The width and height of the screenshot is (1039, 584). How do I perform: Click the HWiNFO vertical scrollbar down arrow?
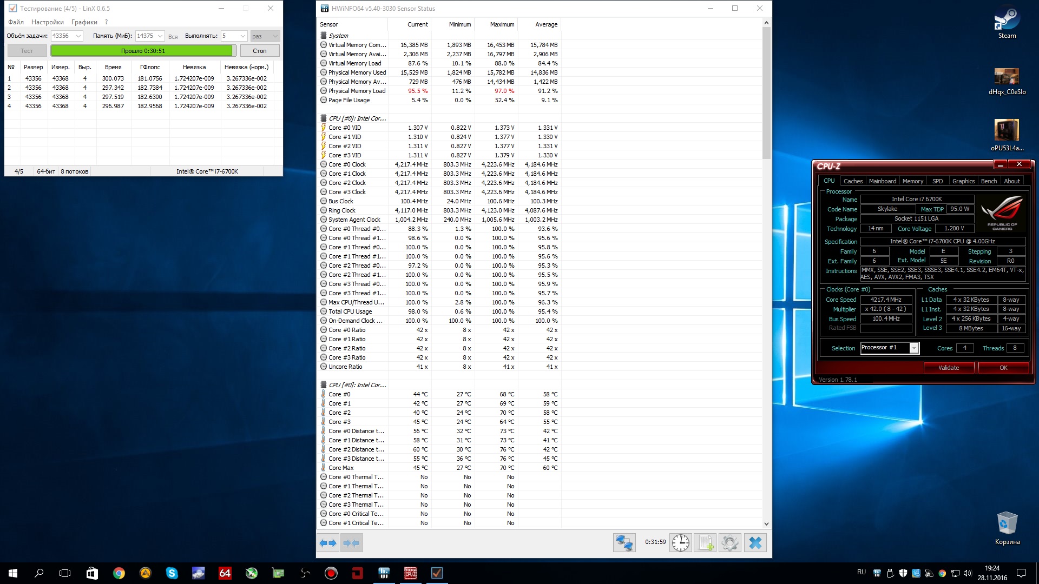[x=766, y=523]
